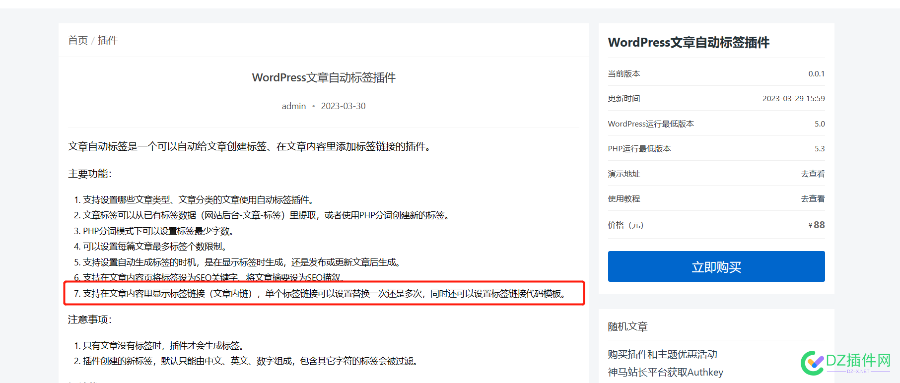Click the WordPress minimum version value 5.0
The image size is (900, 383).
click(x=820, y=124)
